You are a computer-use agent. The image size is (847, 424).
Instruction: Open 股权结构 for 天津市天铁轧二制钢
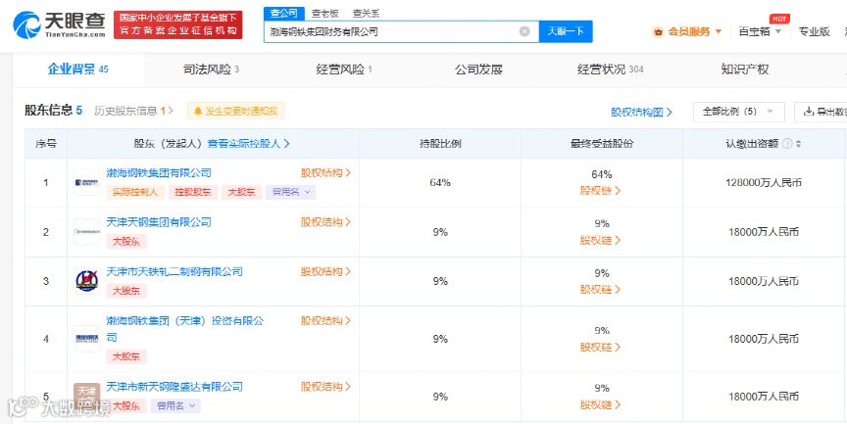click(325, 272)
